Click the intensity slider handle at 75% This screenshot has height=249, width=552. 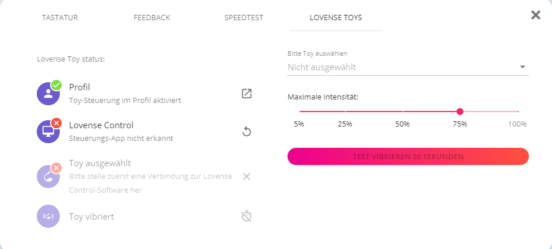click(460, 112)
